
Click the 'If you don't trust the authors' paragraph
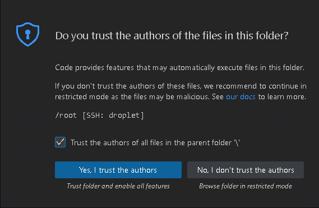[181, 91]
